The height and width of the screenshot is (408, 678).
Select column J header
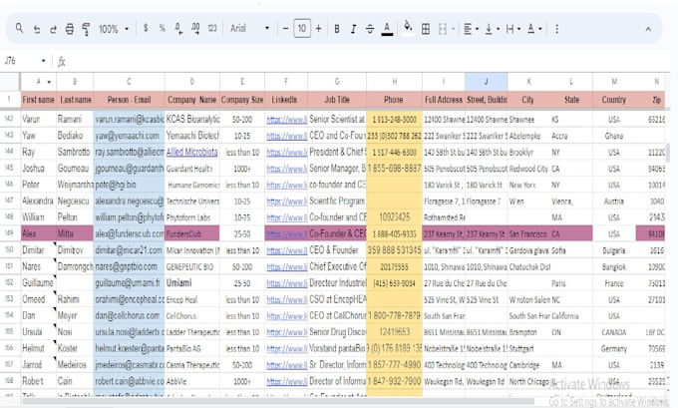coord(486,82)
